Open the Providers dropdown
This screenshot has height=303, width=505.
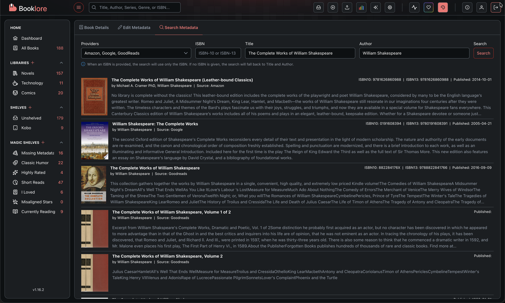136,53
